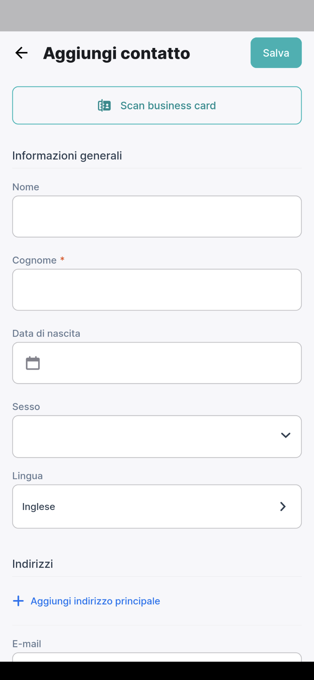Focus the Nome input field

point(157,216)
